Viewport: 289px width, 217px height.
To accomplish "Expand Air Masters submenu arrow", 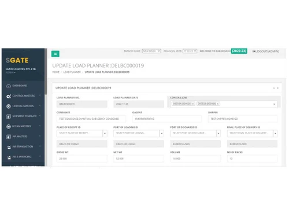I will [40, 136].
